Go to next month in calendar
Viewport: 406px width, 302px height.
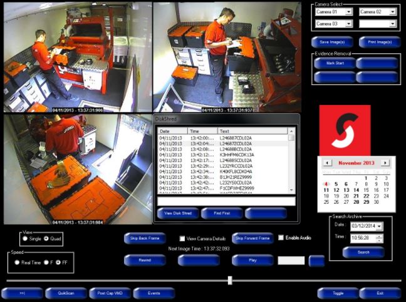pos(385,163)
